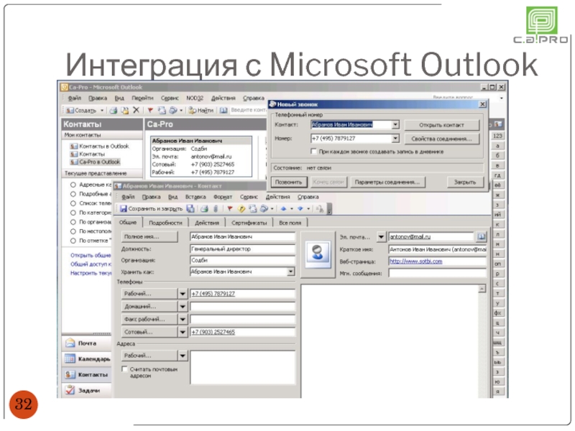Screen dimensions: 575x431
Task: Click the Создать (New) toolbar button
Action: click(x=81, y=111)
